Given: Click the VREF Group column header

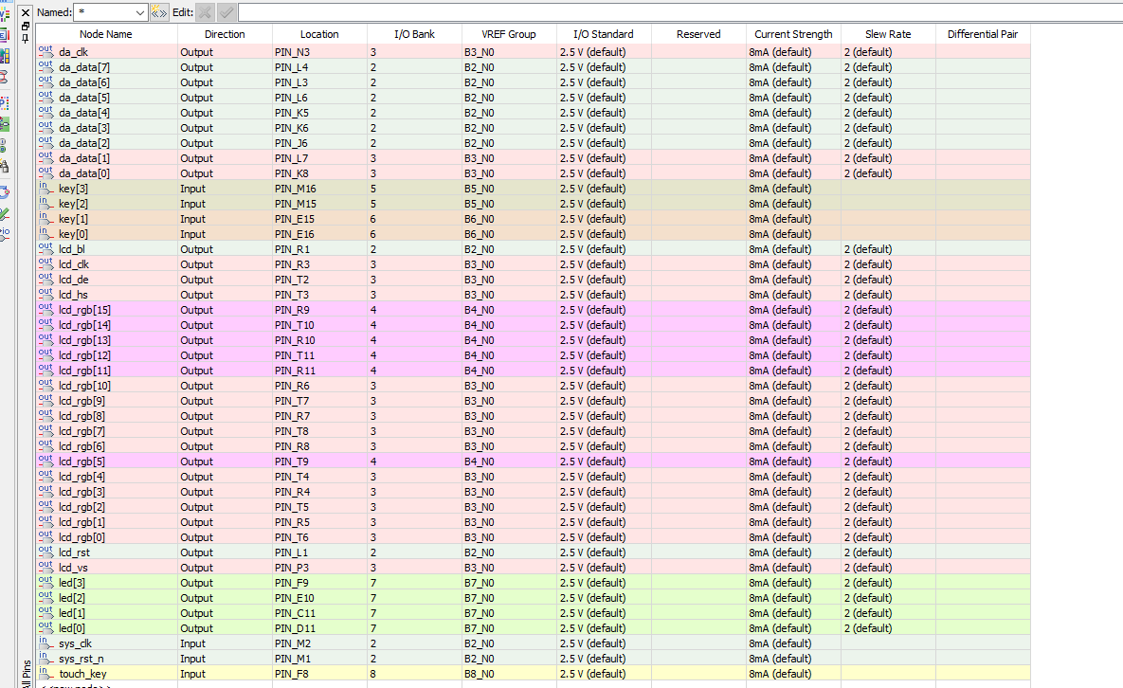Looking at the screenshot, I should pyautogui.click(x=509, y=34).
